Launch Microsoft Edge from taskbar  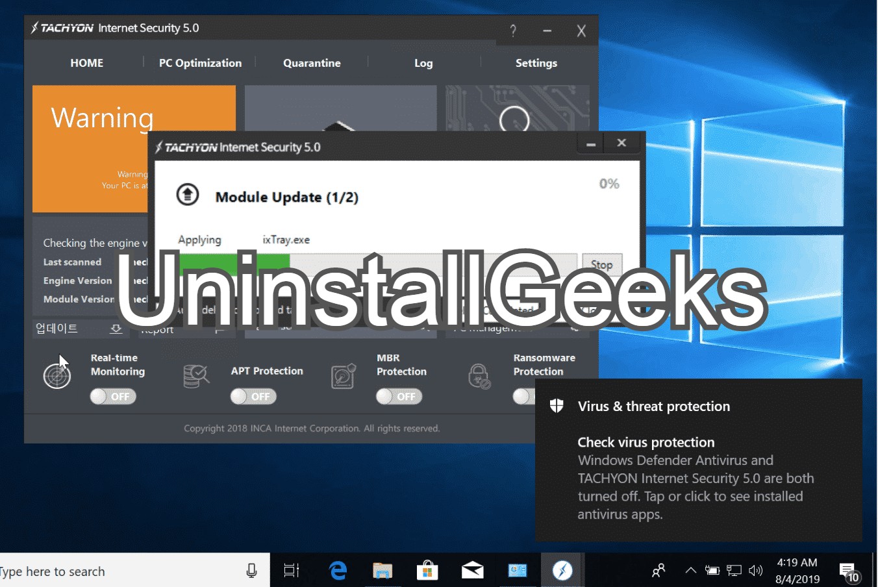338,571
